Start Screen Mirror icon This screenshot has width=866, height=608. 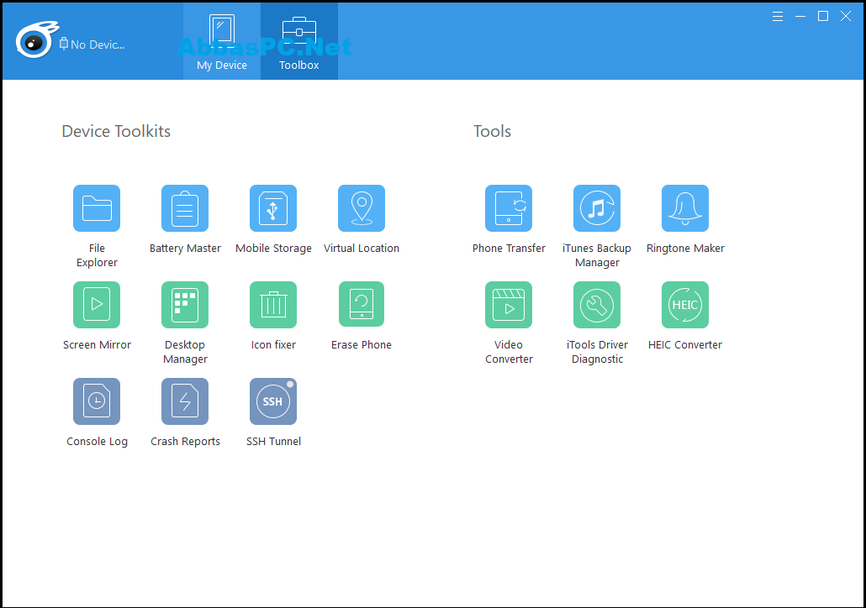coord(97,305)
